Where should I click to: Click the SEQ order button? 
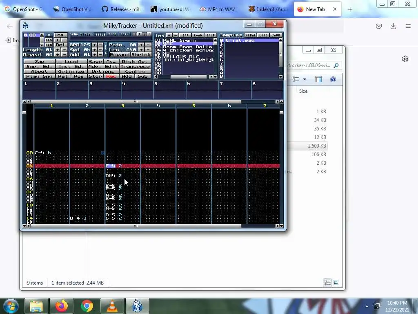(49, 40)
